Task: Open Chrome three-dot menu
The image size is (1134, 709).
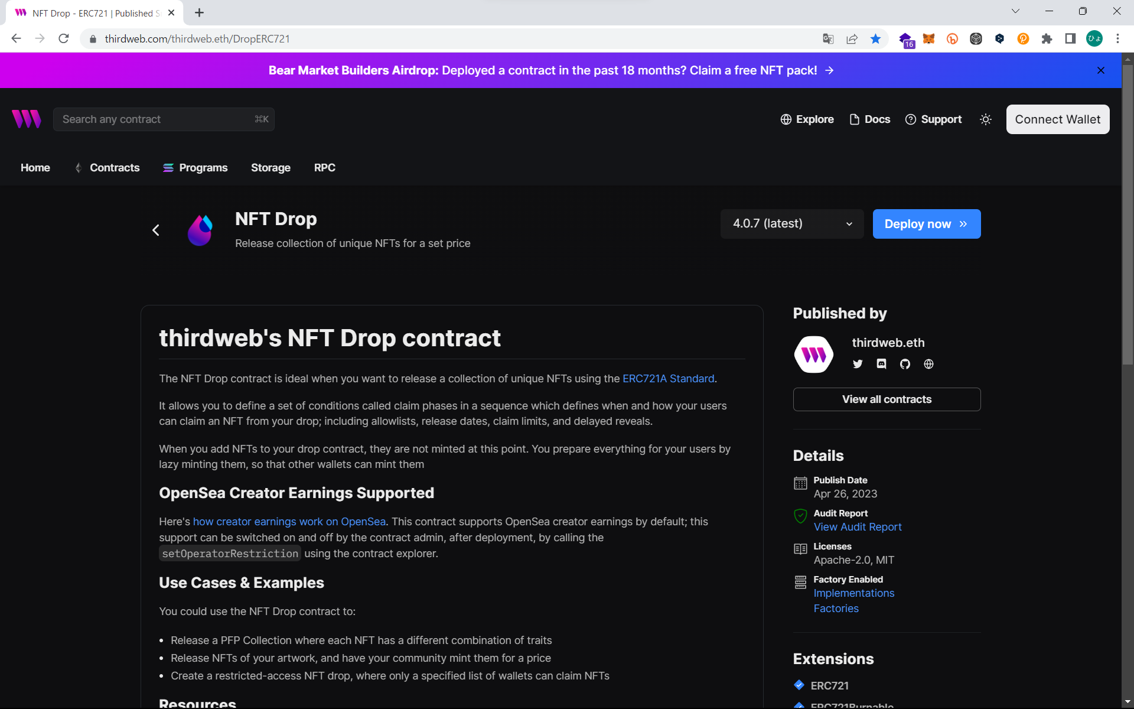Action: [1117, 39]
